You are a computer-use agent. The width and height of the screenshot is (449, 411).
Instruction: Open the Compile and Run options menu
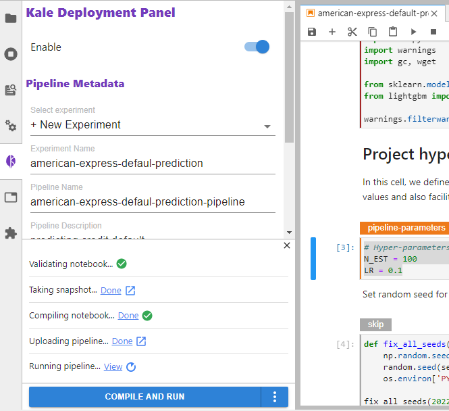(274, 397)
